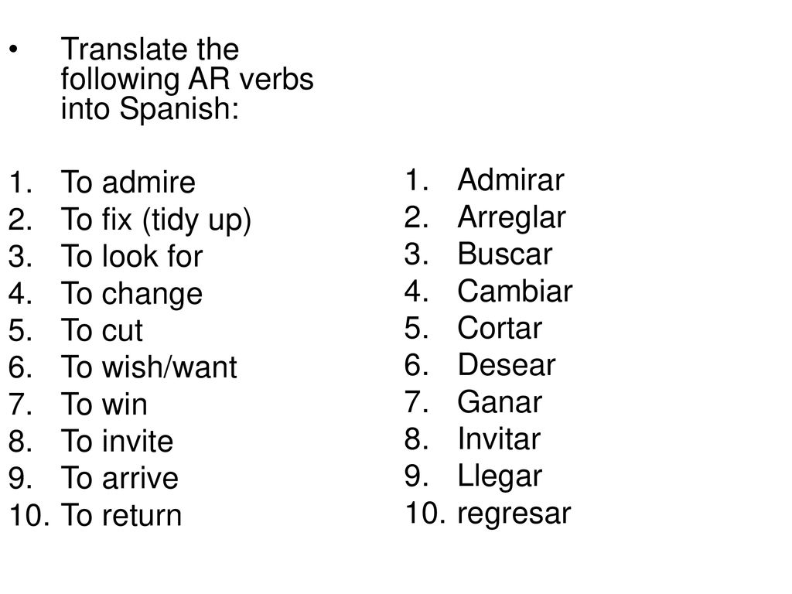Select the 'To fix (tidy up)' item
This screenshot has height=594, width=792.
(156, 220)
